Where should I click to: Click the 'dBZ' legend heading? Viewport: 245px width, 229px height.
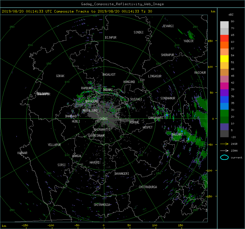point(231,14)
